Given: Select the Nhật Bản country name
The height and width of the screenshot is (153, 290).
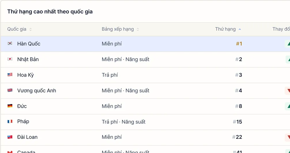Looking at the screenshot, I should (x=28, y=59).
